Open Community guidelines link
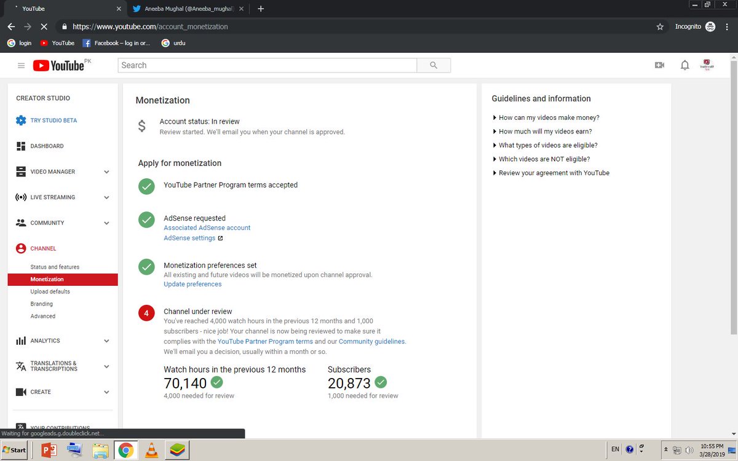 click(x=371, y=342)
